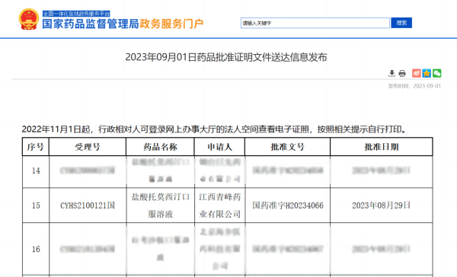This screenshot has width=457, height=277.
Task: Click row number 16 cell
Action: point(36,249)
